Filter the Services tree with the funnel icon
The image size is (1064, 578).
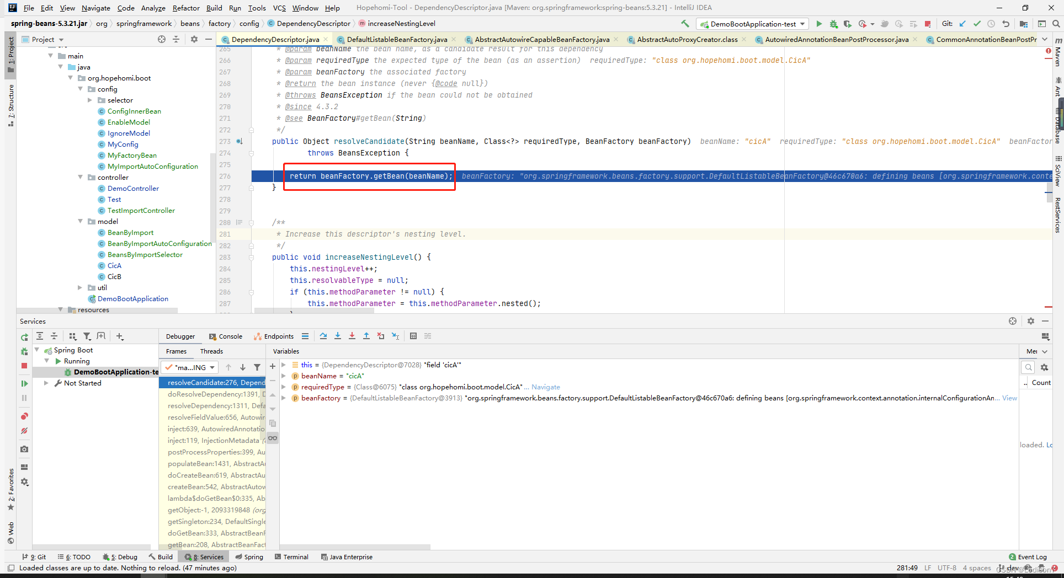pos(87,336)
